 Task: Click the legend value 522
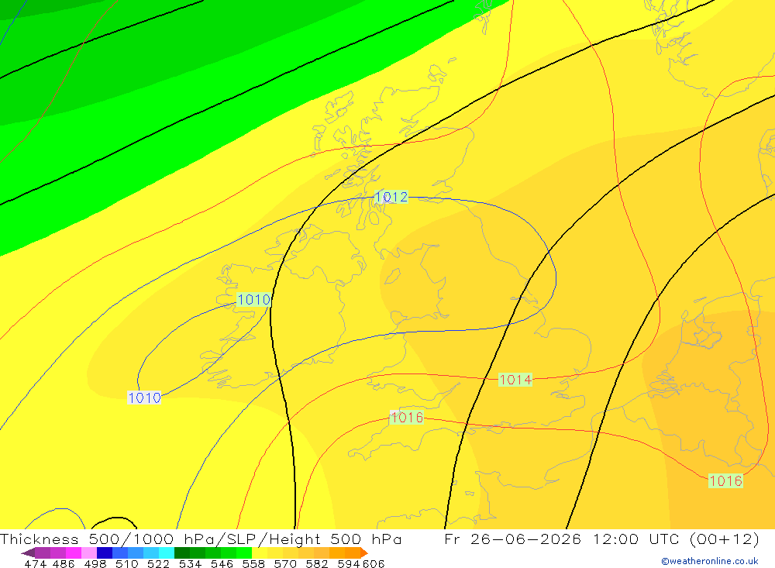coord(159,563)
